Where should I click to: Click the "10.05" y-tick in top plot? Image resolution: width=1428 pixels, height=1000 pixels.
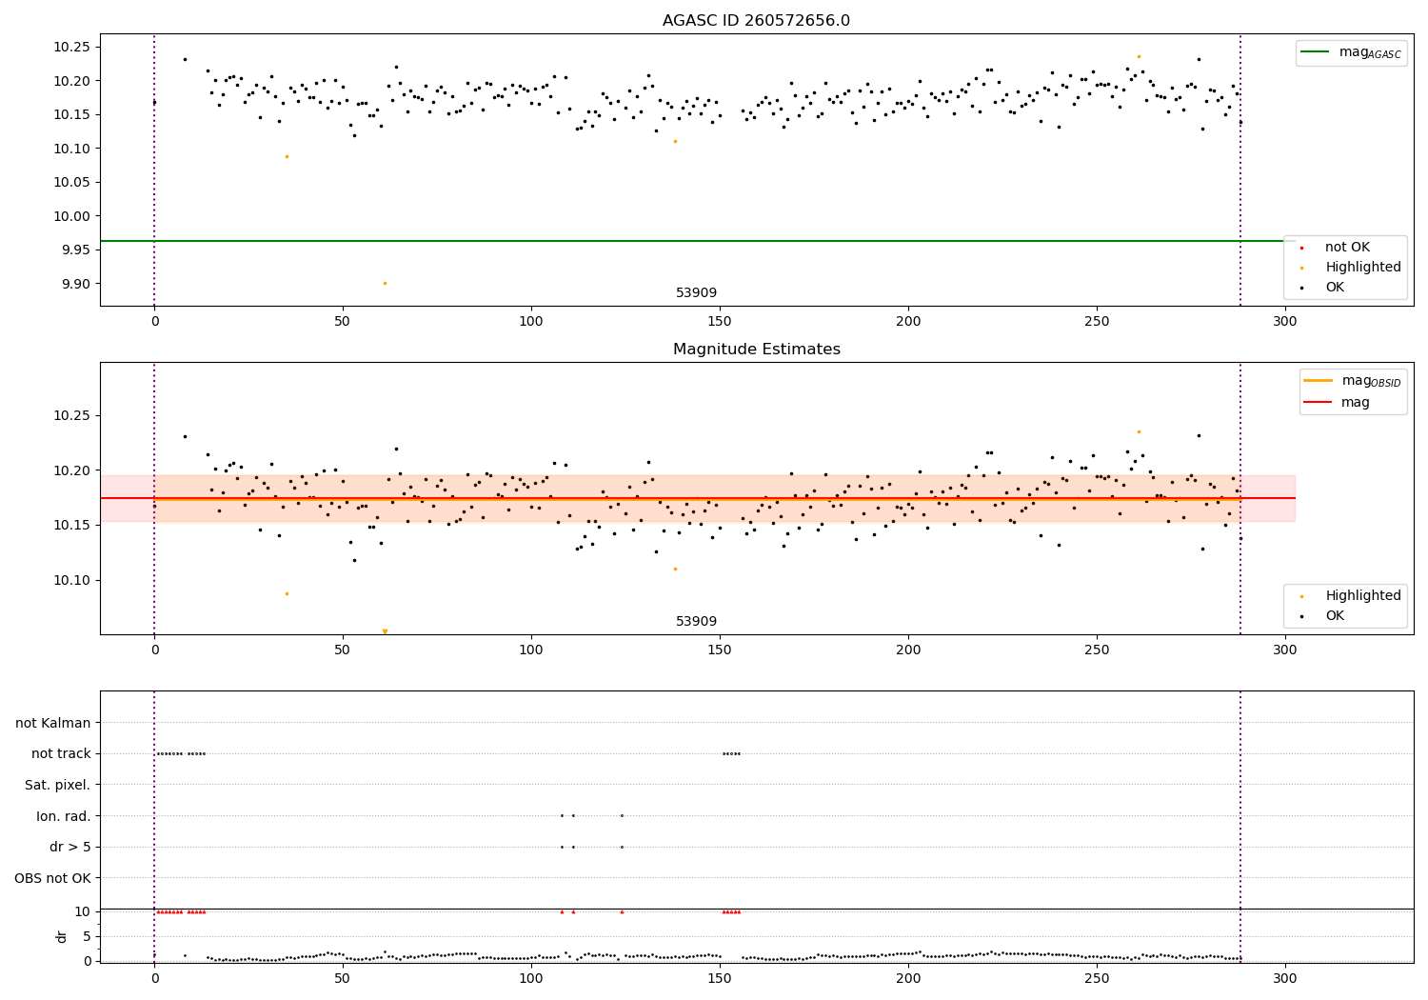71,182
